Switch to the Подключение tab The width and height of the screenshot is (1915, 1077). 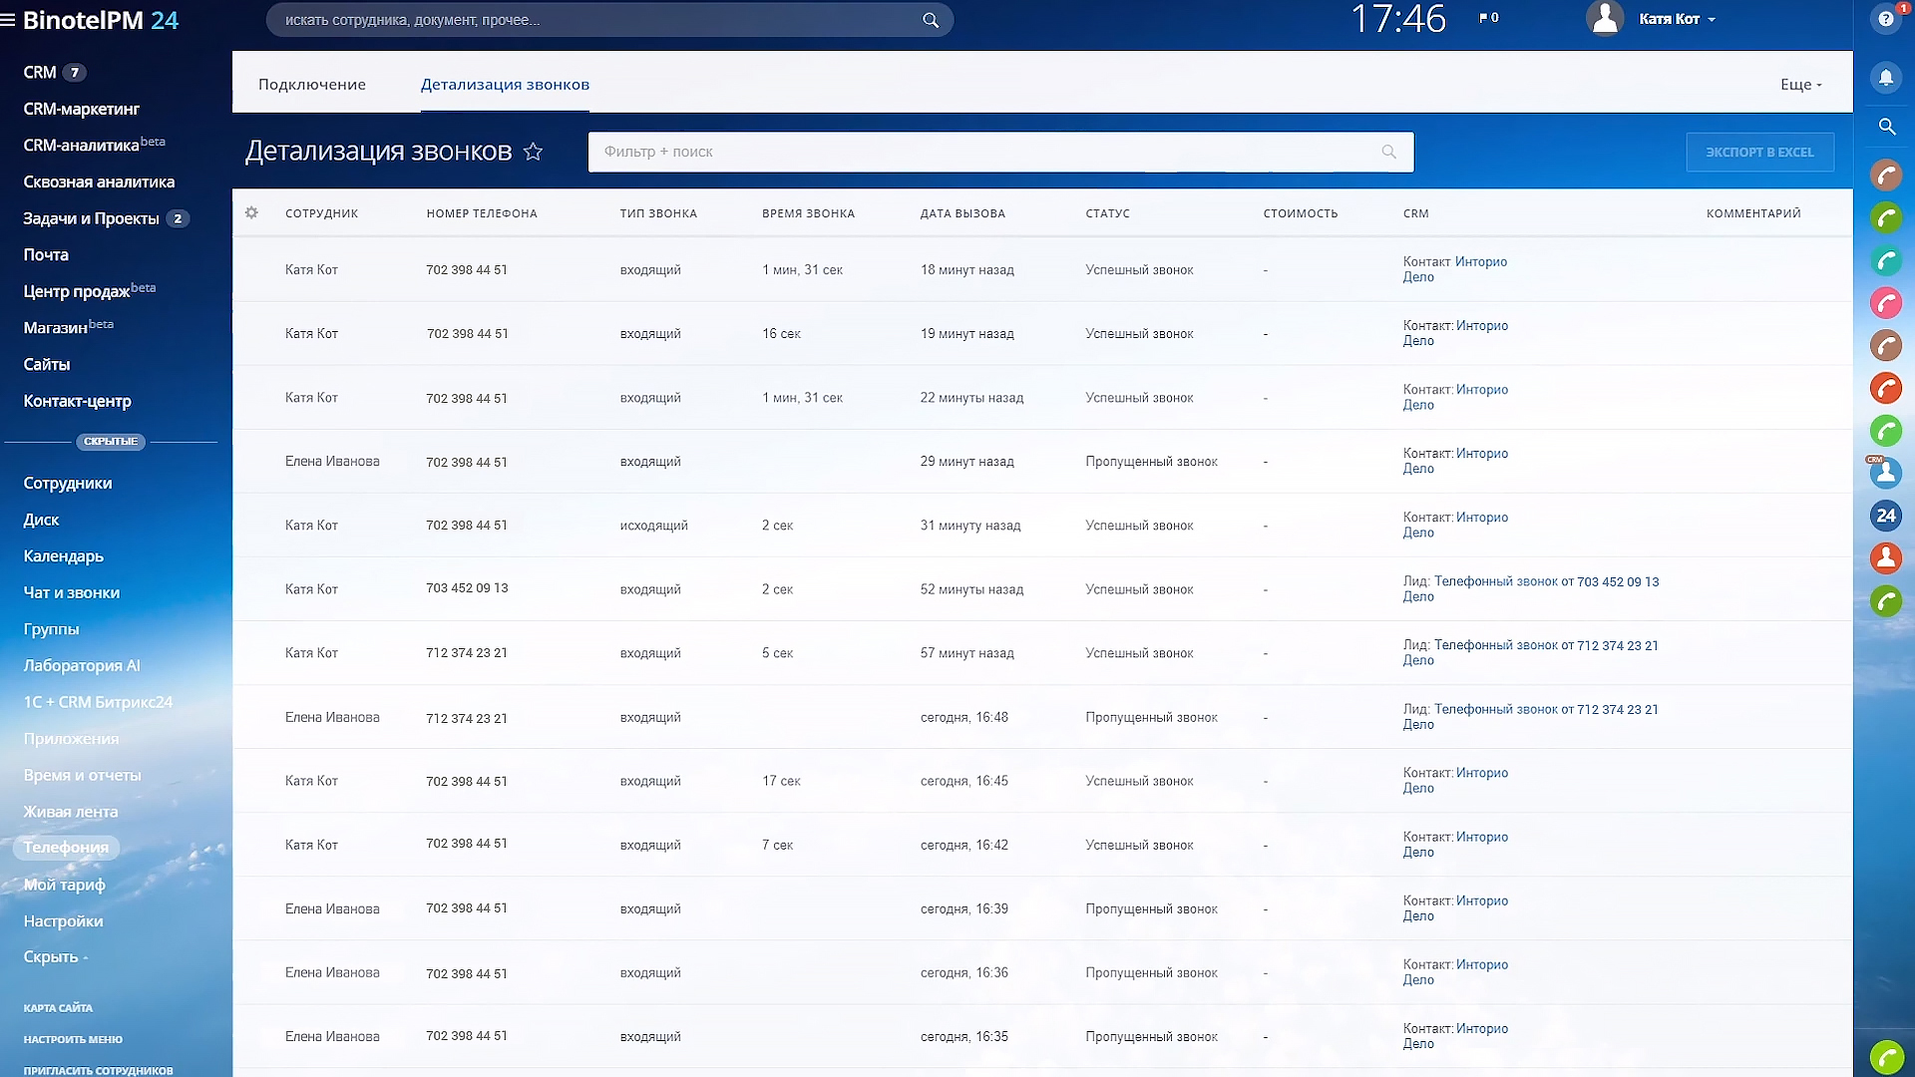click(311, 85)
